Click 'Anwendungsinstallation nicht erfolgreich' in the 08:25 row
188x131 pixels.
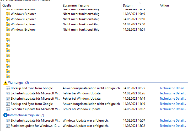91,88
